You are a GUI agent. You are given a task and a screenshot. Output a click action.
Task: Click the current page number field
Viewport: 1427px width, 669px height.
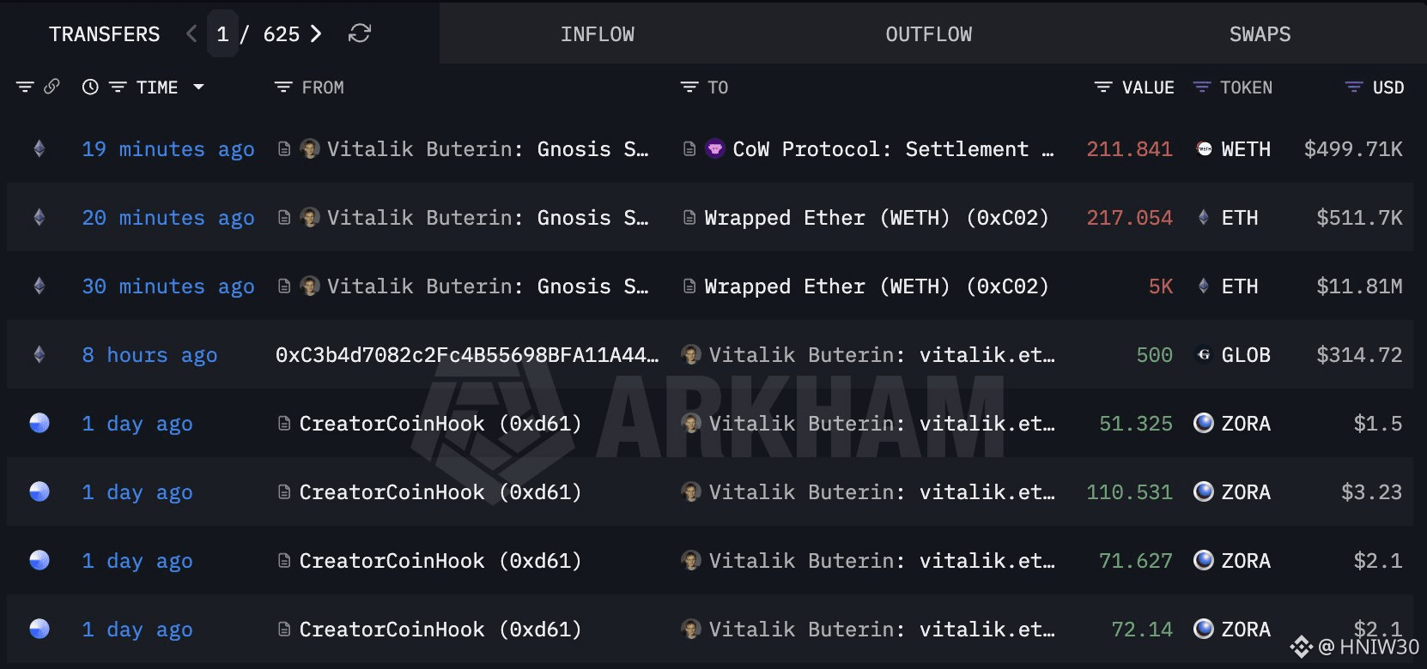(222, 33)
